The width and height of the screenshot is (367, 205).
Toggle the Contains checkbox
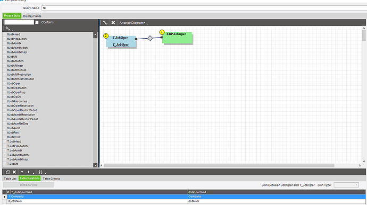37,22
